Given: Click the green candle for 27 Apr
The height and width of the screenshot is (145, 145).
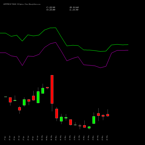Looking at the screenshot, I should pos(24,102).
